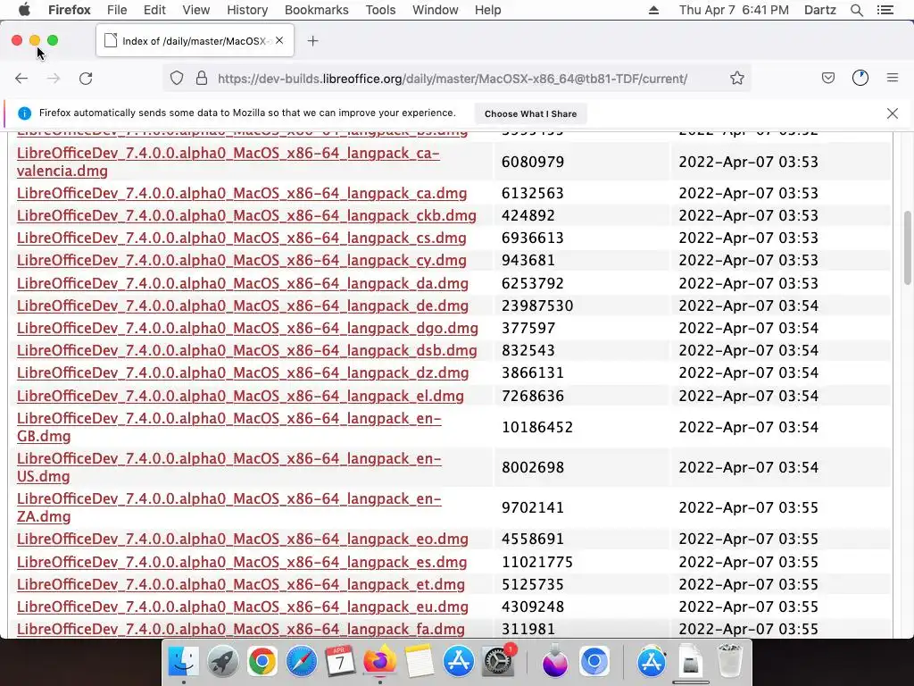
Task: Click the date and time in menu bar
Action: (734, 10)
